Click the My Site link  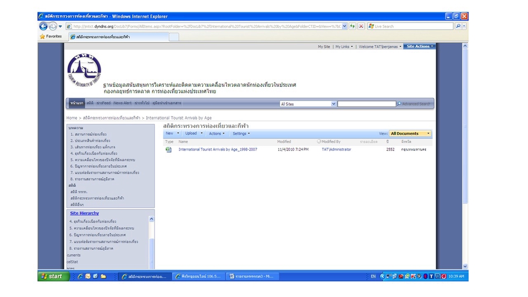coord(324,47)
